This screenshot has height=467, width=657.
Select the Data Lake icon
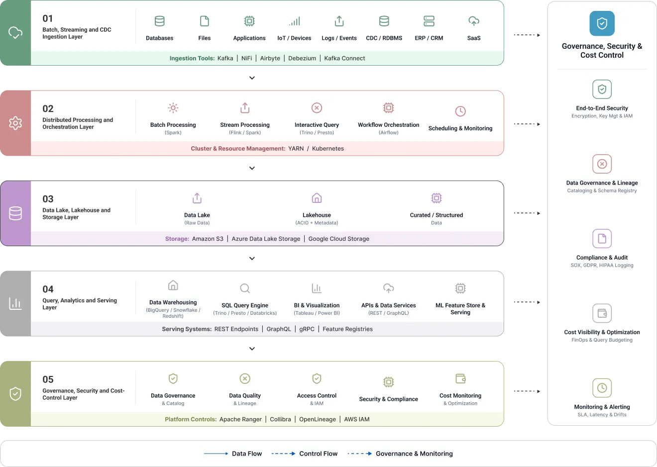[x=197, y=198]
